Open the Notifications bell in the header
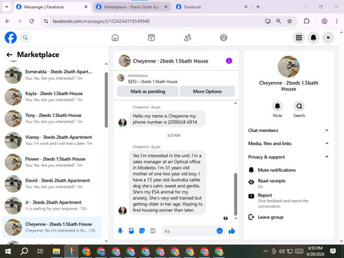Image resolution: width=344 pixels, height=258 pixels. 314,38
